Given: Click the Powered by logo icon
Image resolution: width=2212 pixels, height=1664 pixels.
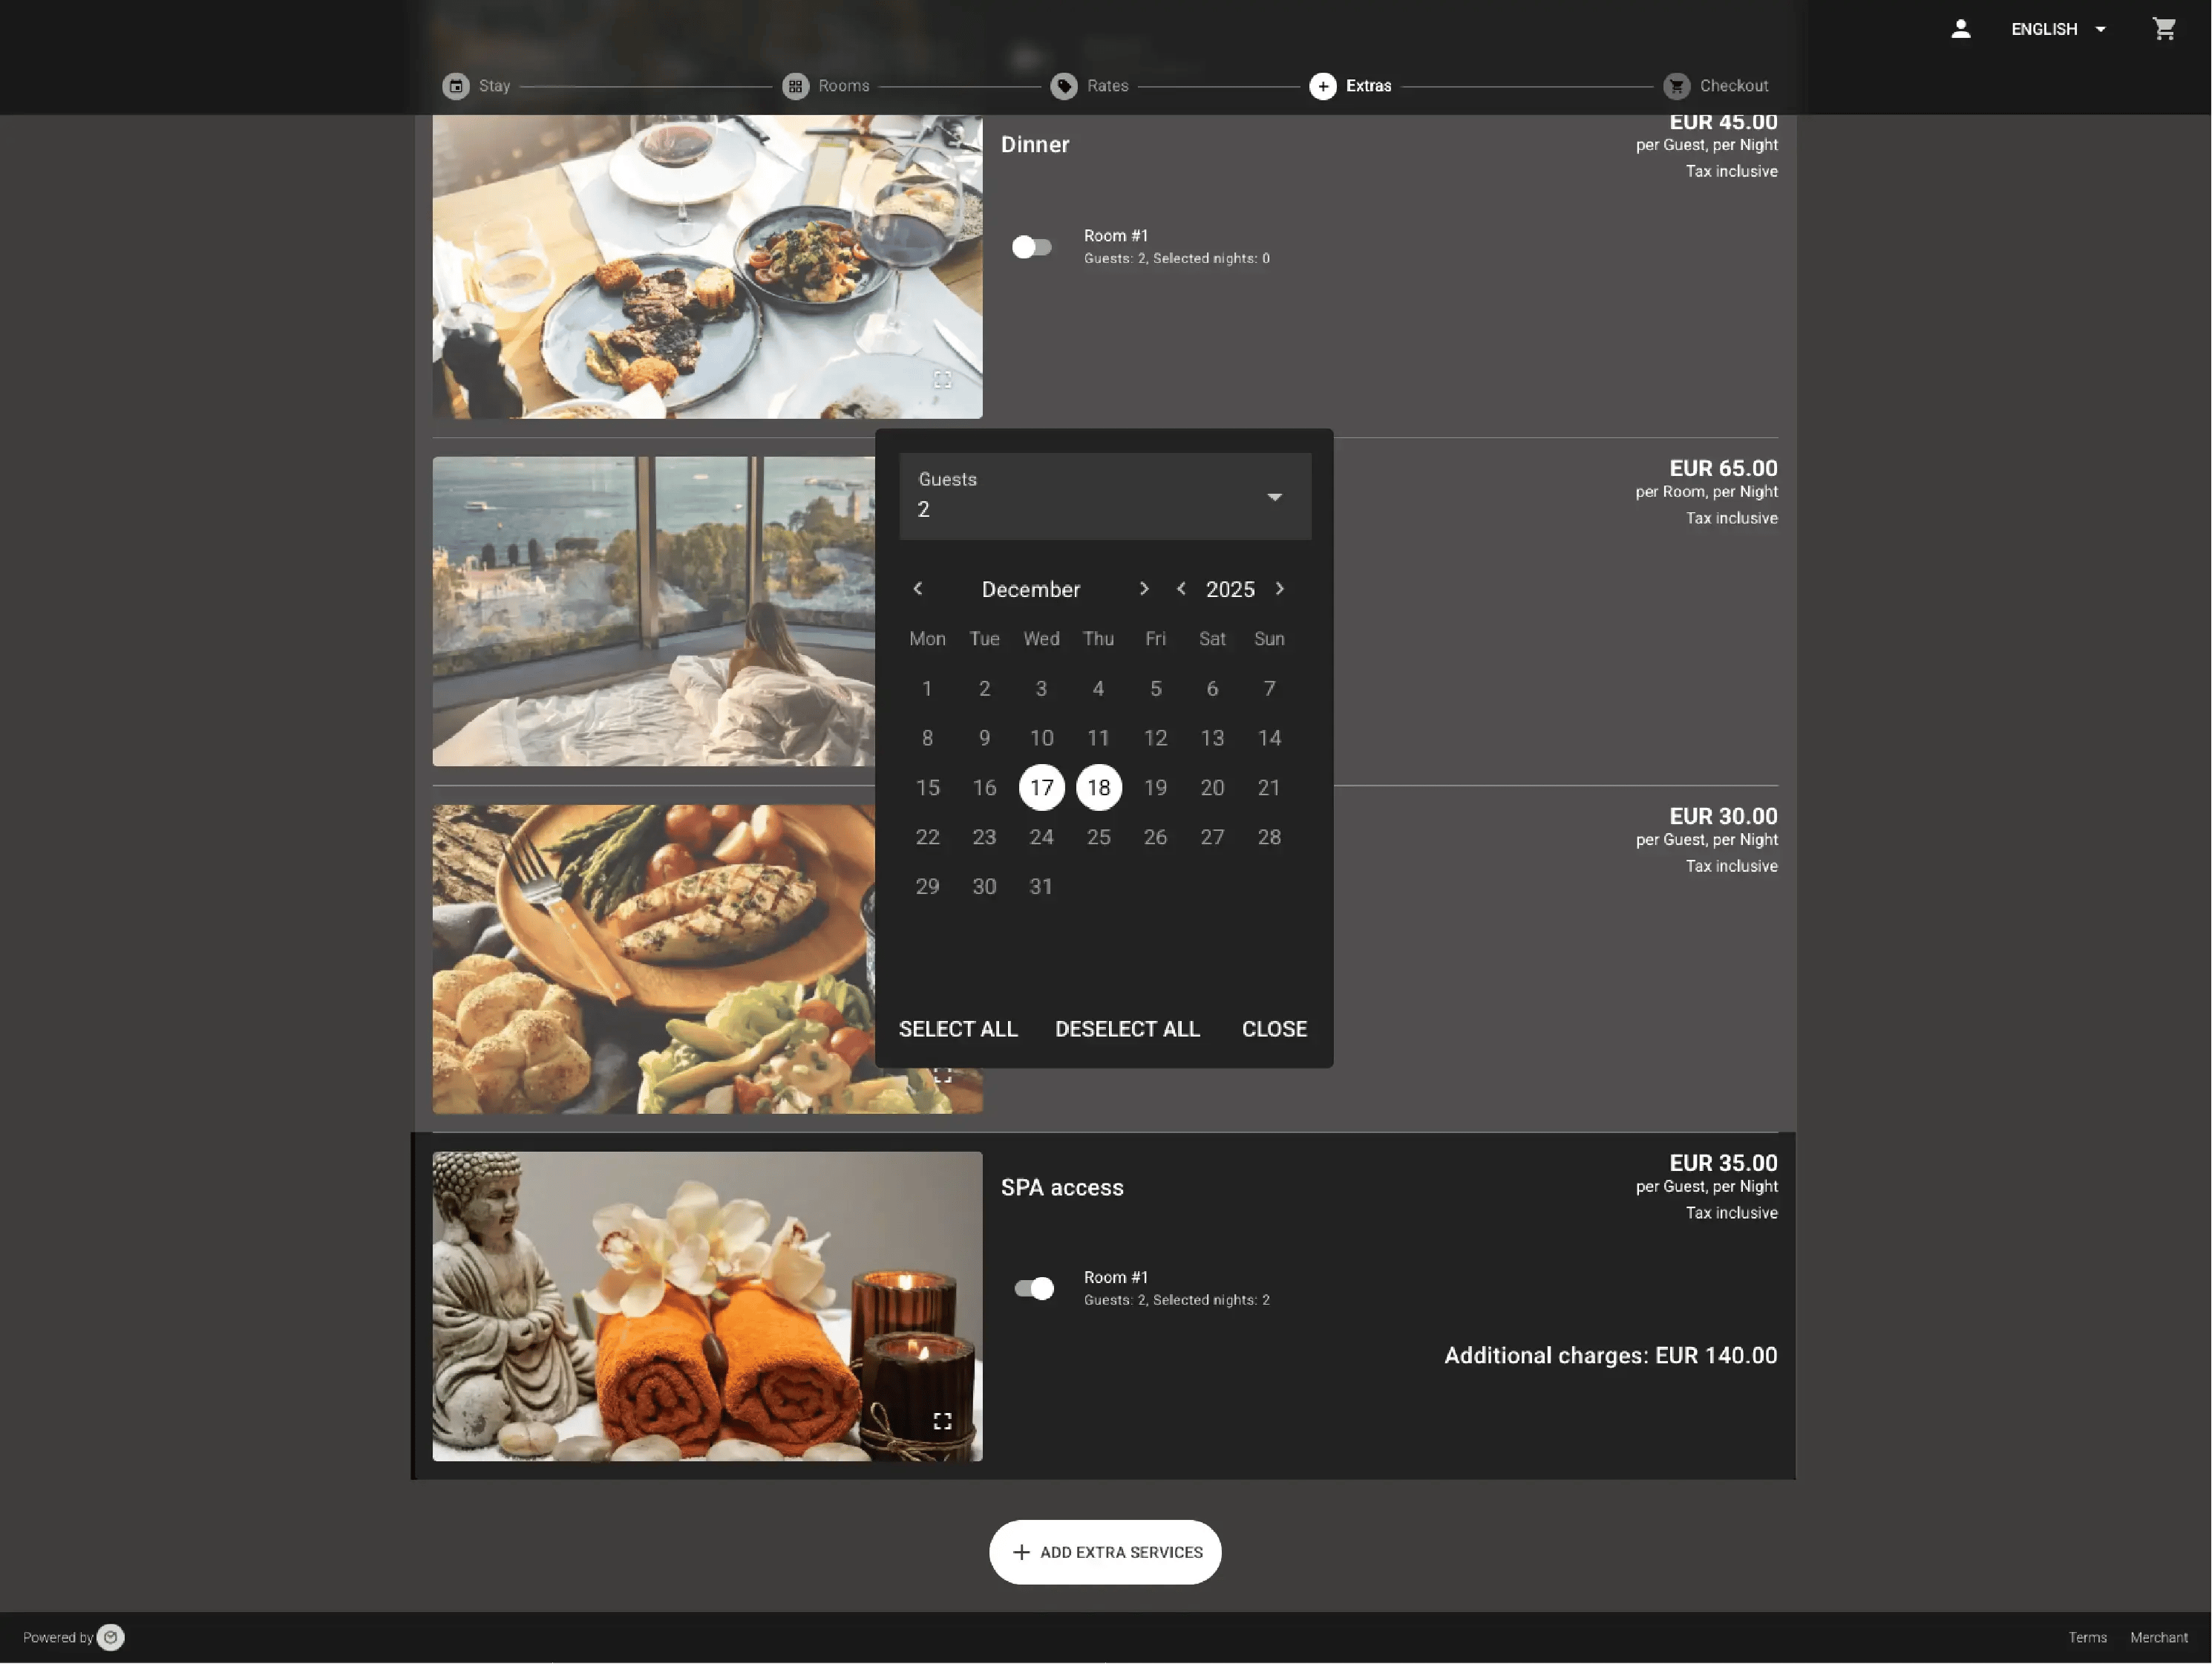Looking at the screenshot, I should tap(111, 1637).
